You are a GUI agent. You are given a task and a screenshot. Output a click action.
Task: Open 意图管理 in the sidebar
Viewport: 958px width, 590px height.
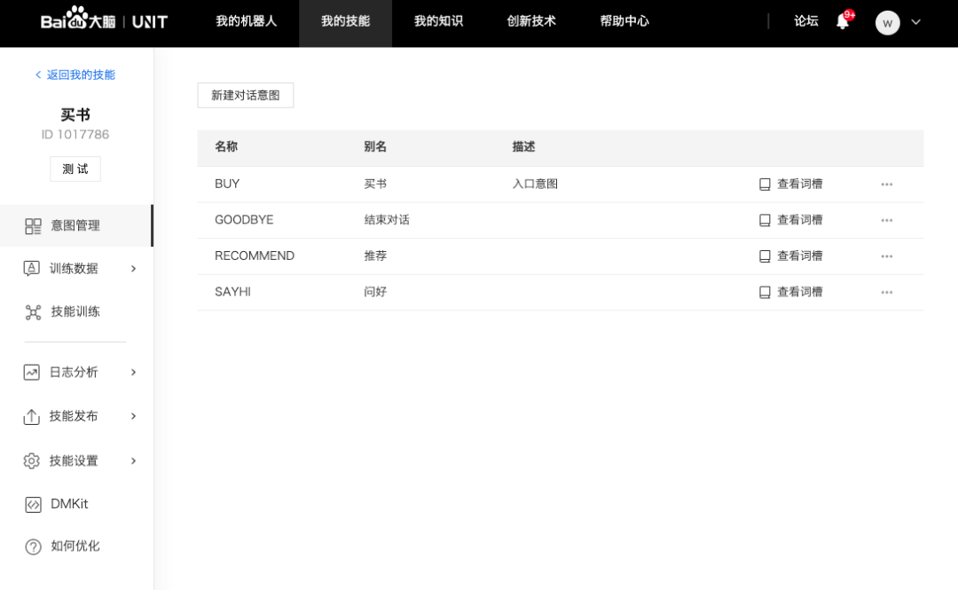pos(75,225)
